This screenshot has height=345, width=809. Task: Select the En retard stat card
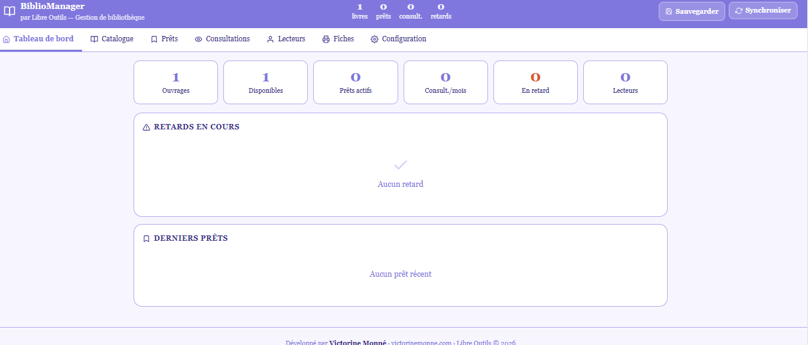(535, 82)
